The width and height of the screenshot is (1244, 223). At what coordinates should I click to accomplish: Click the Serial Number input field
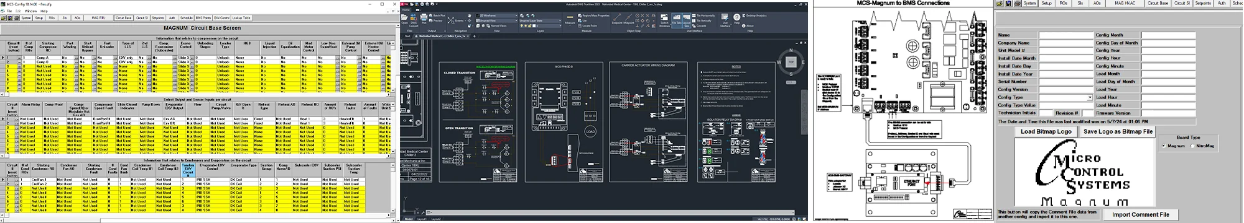tap(1066, 82)
